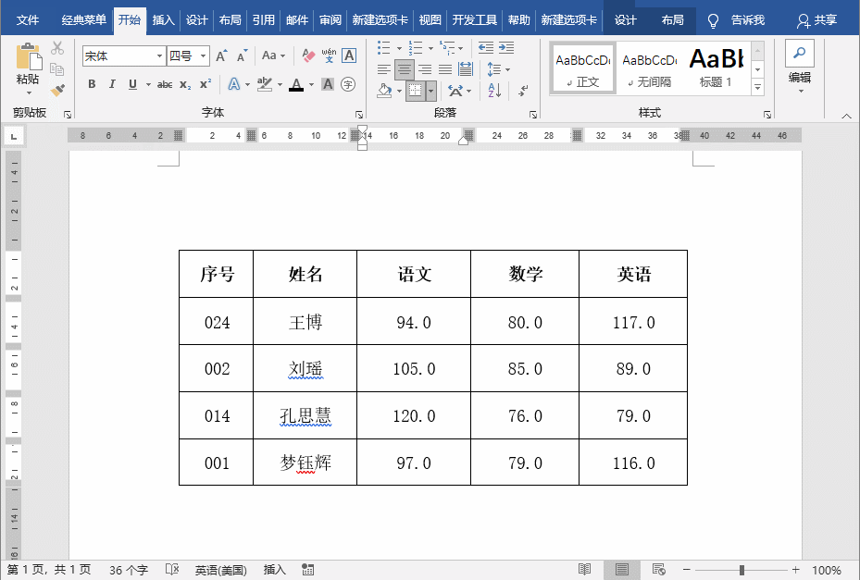The width and height of the screenshot is (860, 580).
Task: Open the font size dropdown
Action: pyautogui.click(x=202, y=56)
